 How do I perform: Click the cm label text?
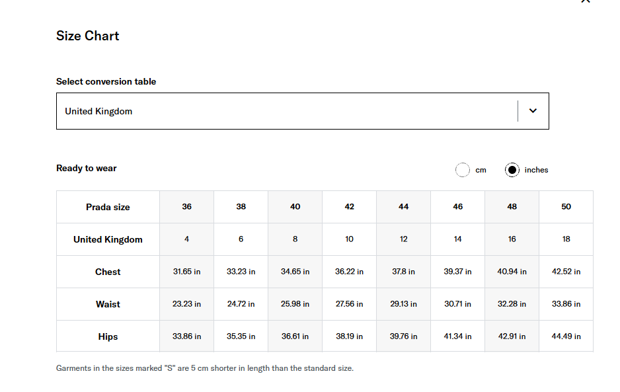click(x=481, y=170)
